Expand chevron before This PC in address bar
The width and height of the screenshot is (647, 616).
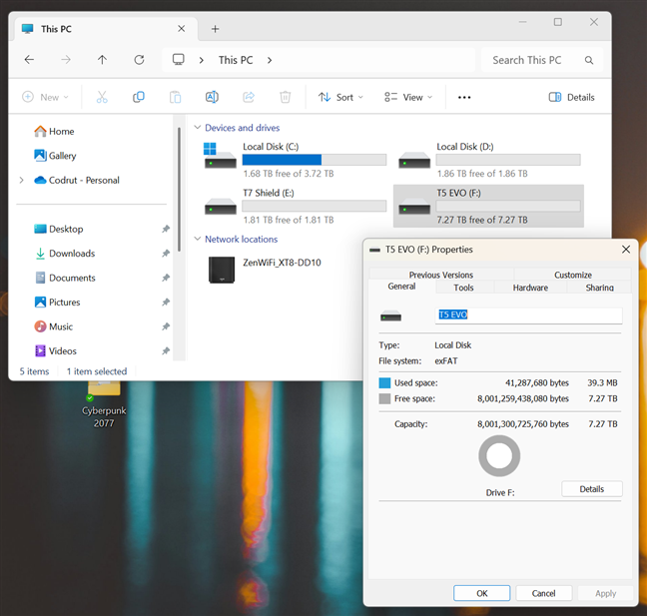202,60
